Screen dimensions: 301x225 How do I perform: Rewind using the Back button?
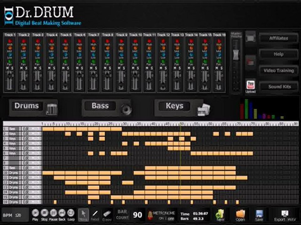pos(62,213)
